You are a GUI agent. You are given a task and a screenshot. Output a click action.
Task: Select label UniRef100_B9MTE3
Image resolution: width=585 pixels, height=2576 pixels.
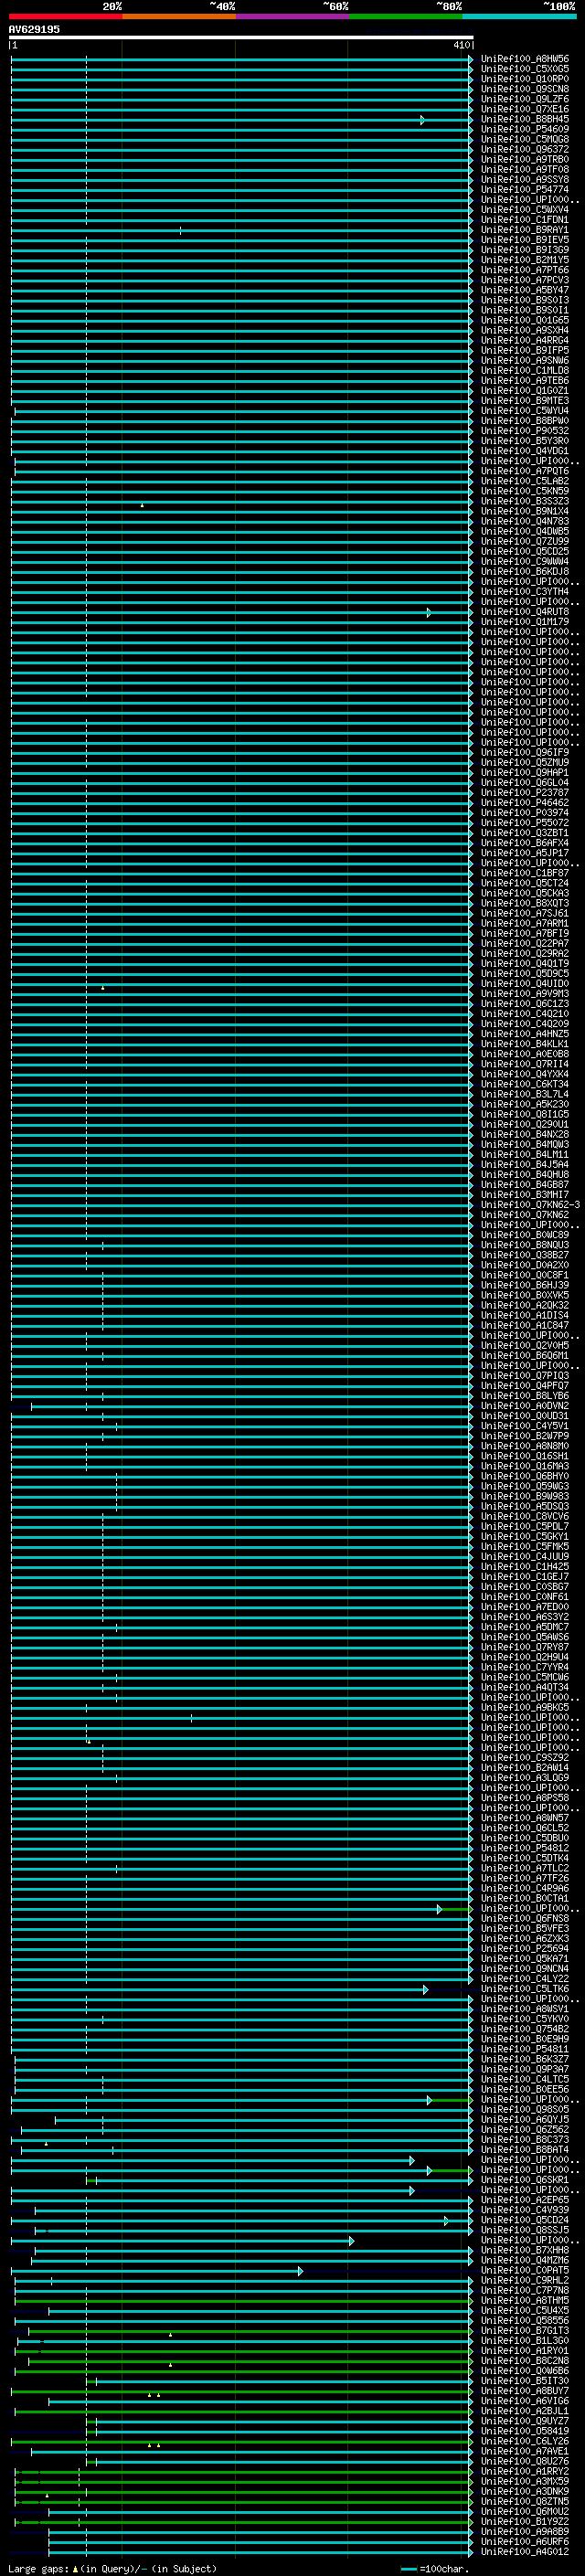pyautogui.click(x=525, y=400)
